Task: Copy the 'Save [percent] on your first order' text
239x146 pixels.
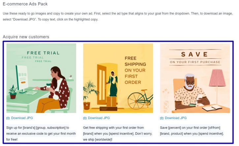Action: (x=192, y=131)
